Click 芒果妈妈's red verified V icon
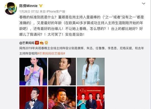 click(37, 43)
